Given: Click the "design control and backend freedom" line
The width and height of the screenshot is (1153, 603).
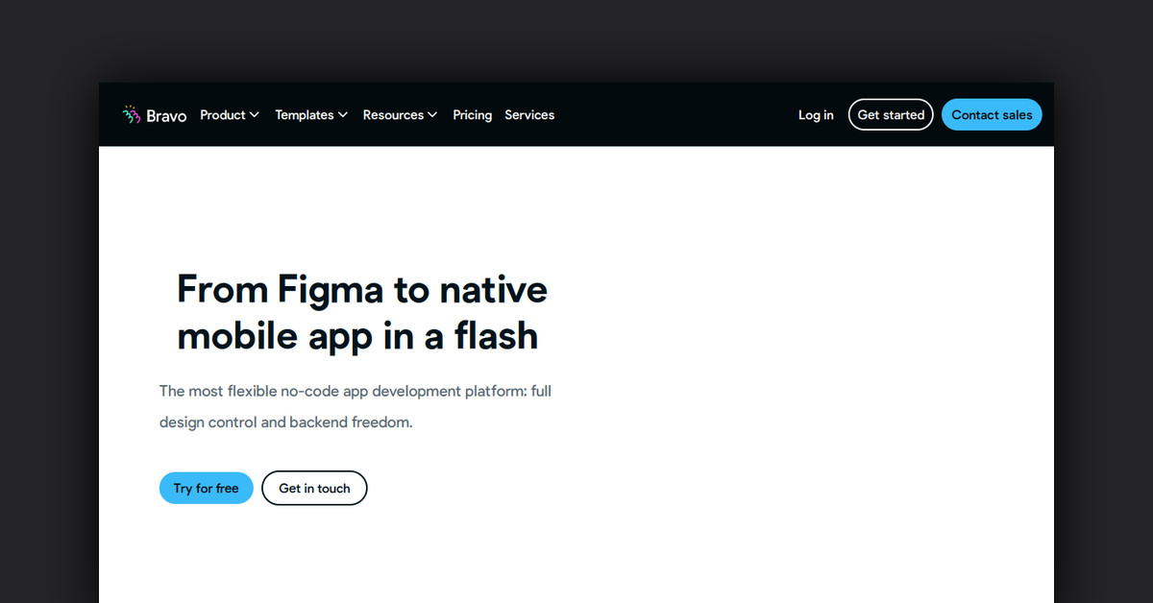Looking at the screenshot, I should pos(285,422).
